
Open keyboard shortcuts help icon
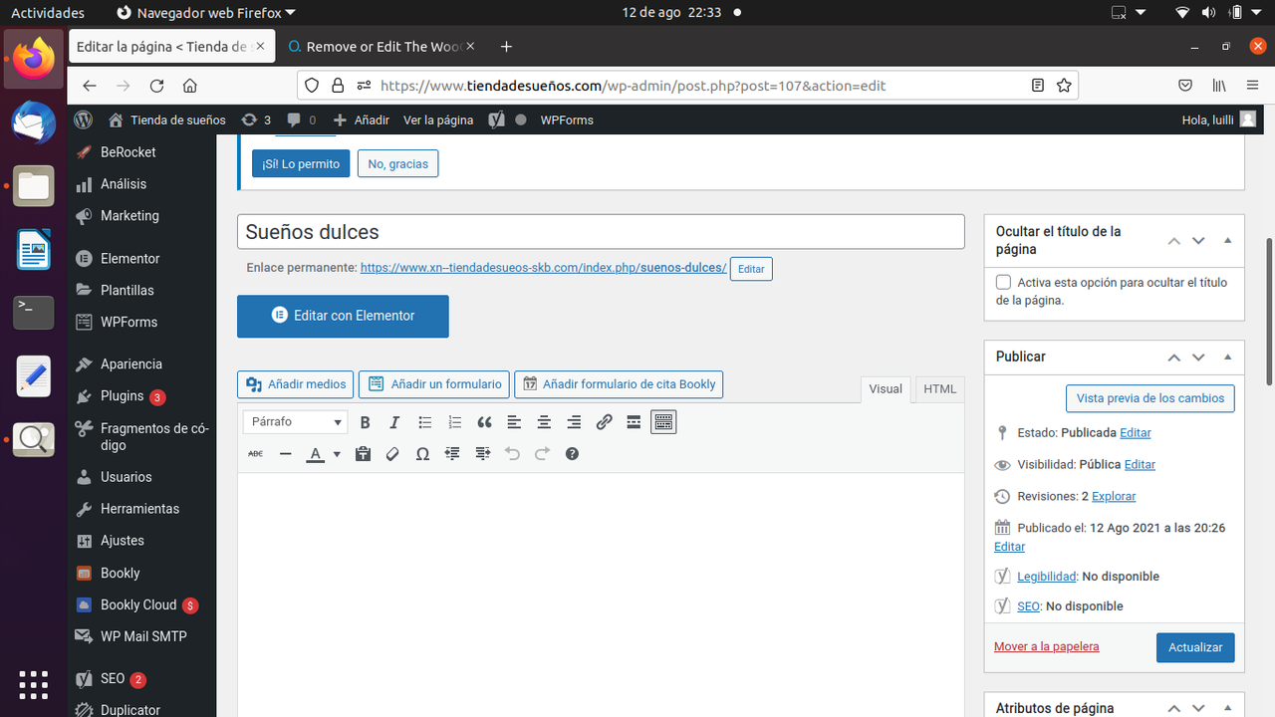(x=572, y=454)
